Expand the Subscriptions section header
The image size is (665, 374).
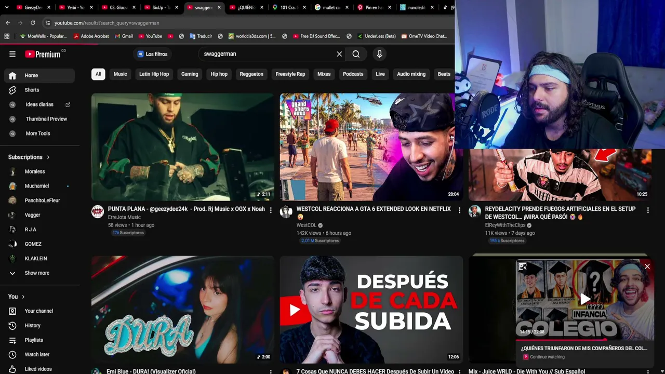29,157
